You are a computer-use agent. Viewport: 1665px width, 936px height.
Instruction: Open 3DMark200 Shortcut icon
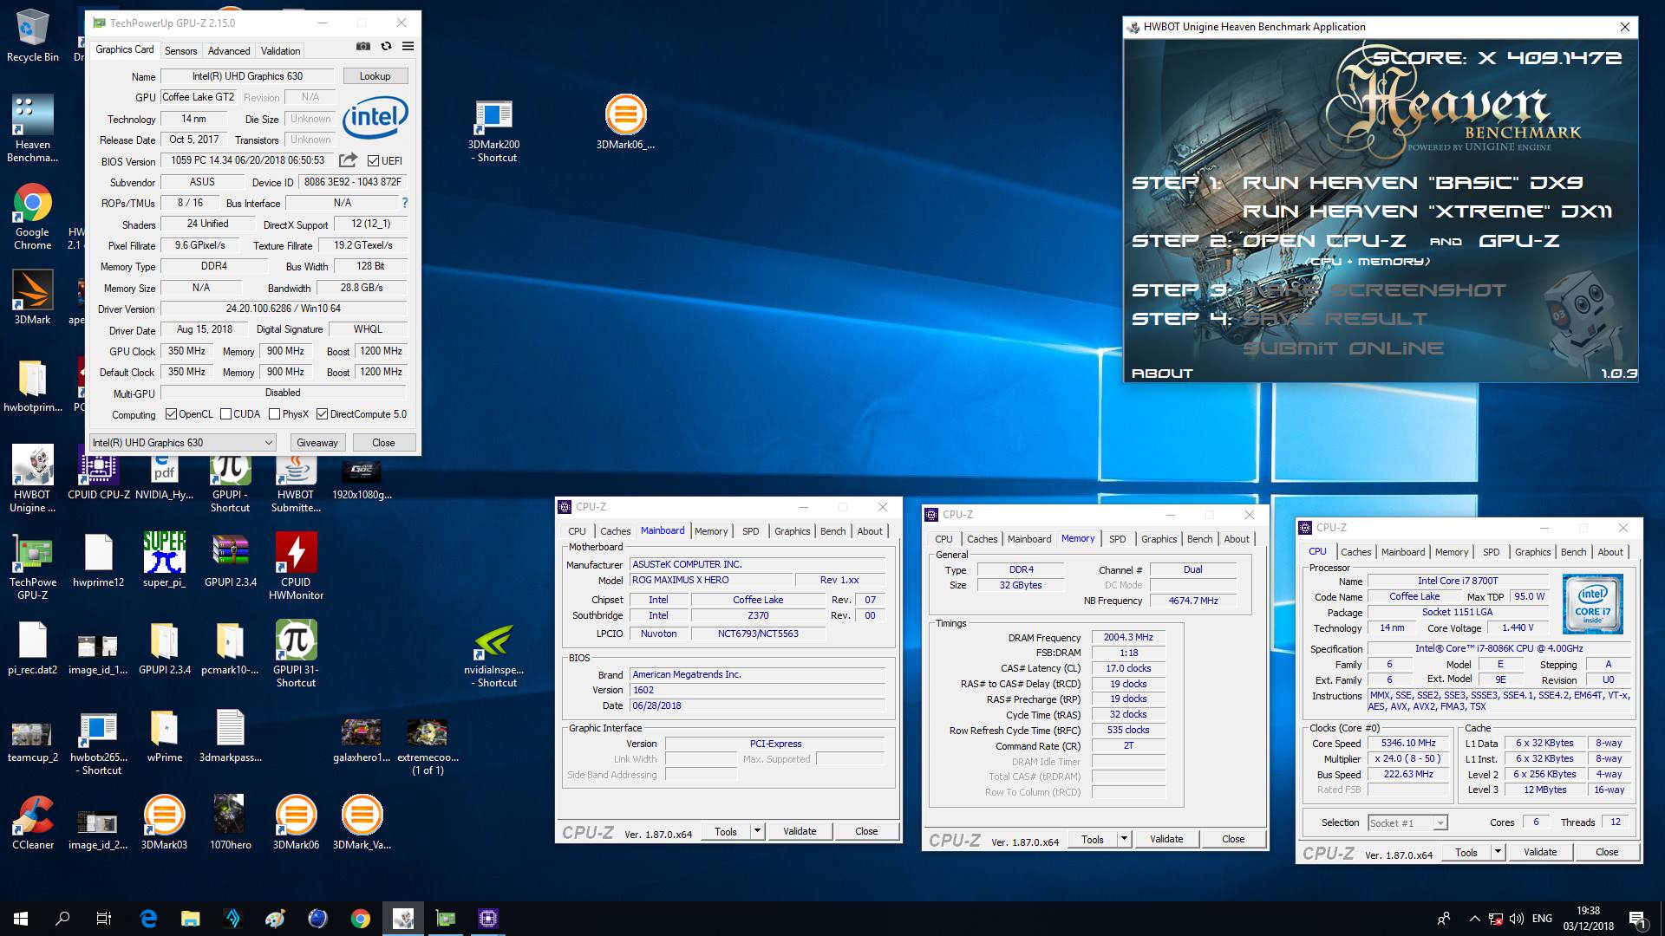pos(493,131)
